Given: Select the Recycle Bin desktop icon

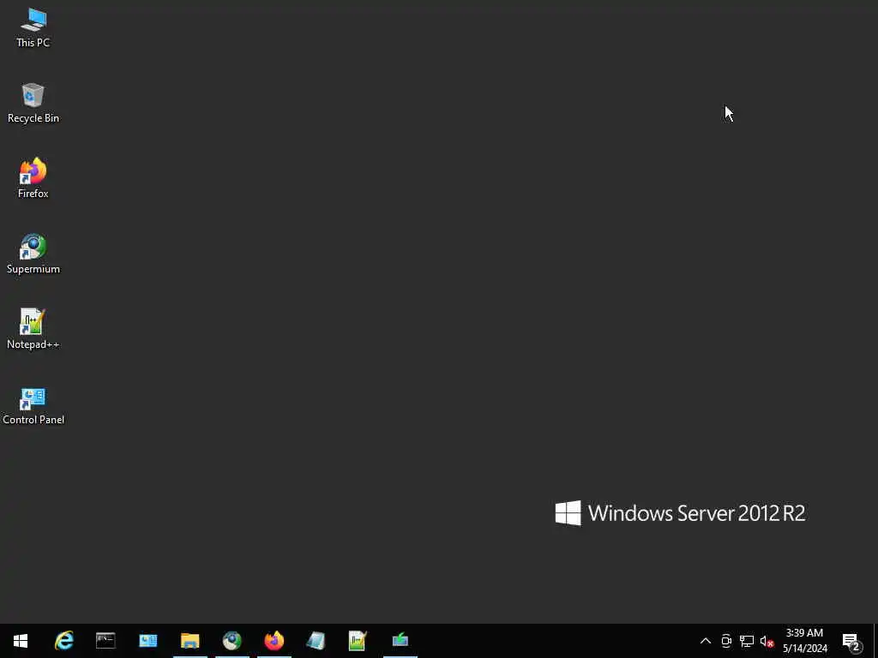Looking at the screenshot, I should tap(33, 104).
